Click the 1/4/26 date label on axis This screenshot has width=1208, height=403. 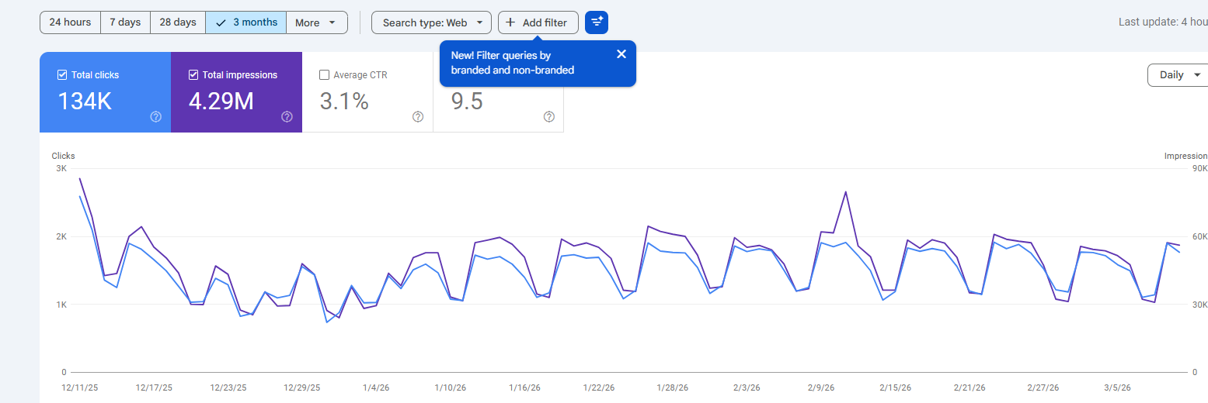(x=376, y=387)
